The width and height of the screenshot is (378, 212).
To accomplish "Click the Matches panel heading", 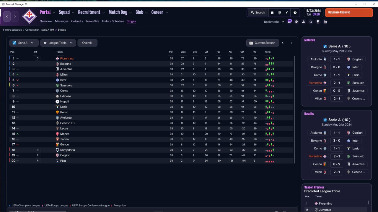I will tap(310, 40).
